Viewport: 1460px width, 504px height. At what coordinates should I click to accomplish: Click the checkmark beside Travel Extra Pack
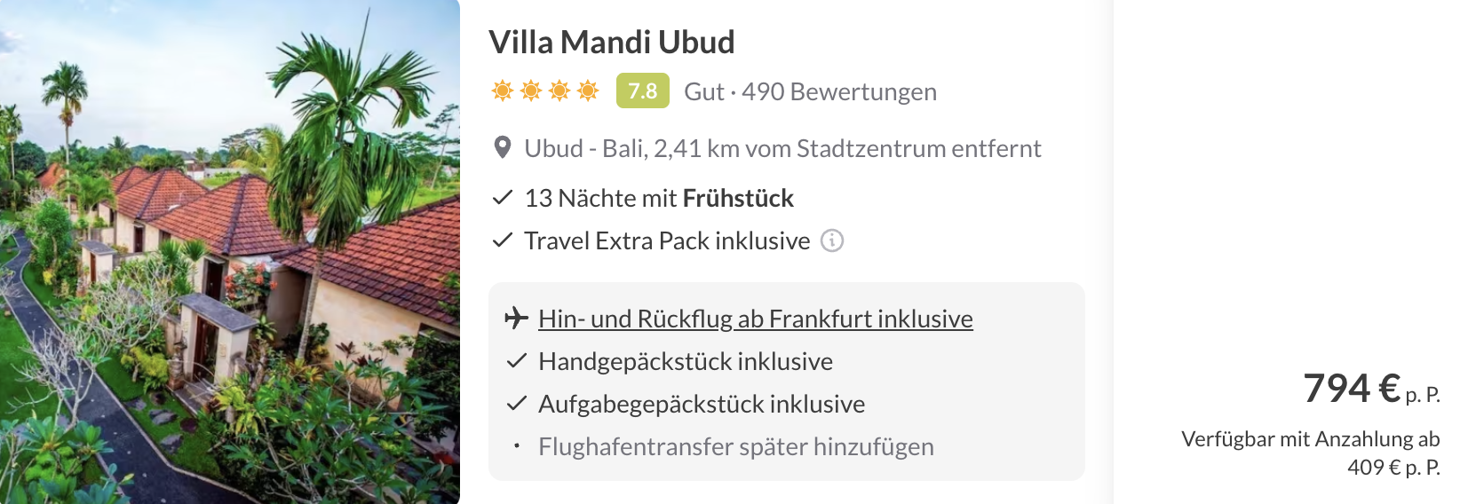[x=503, y=240]
